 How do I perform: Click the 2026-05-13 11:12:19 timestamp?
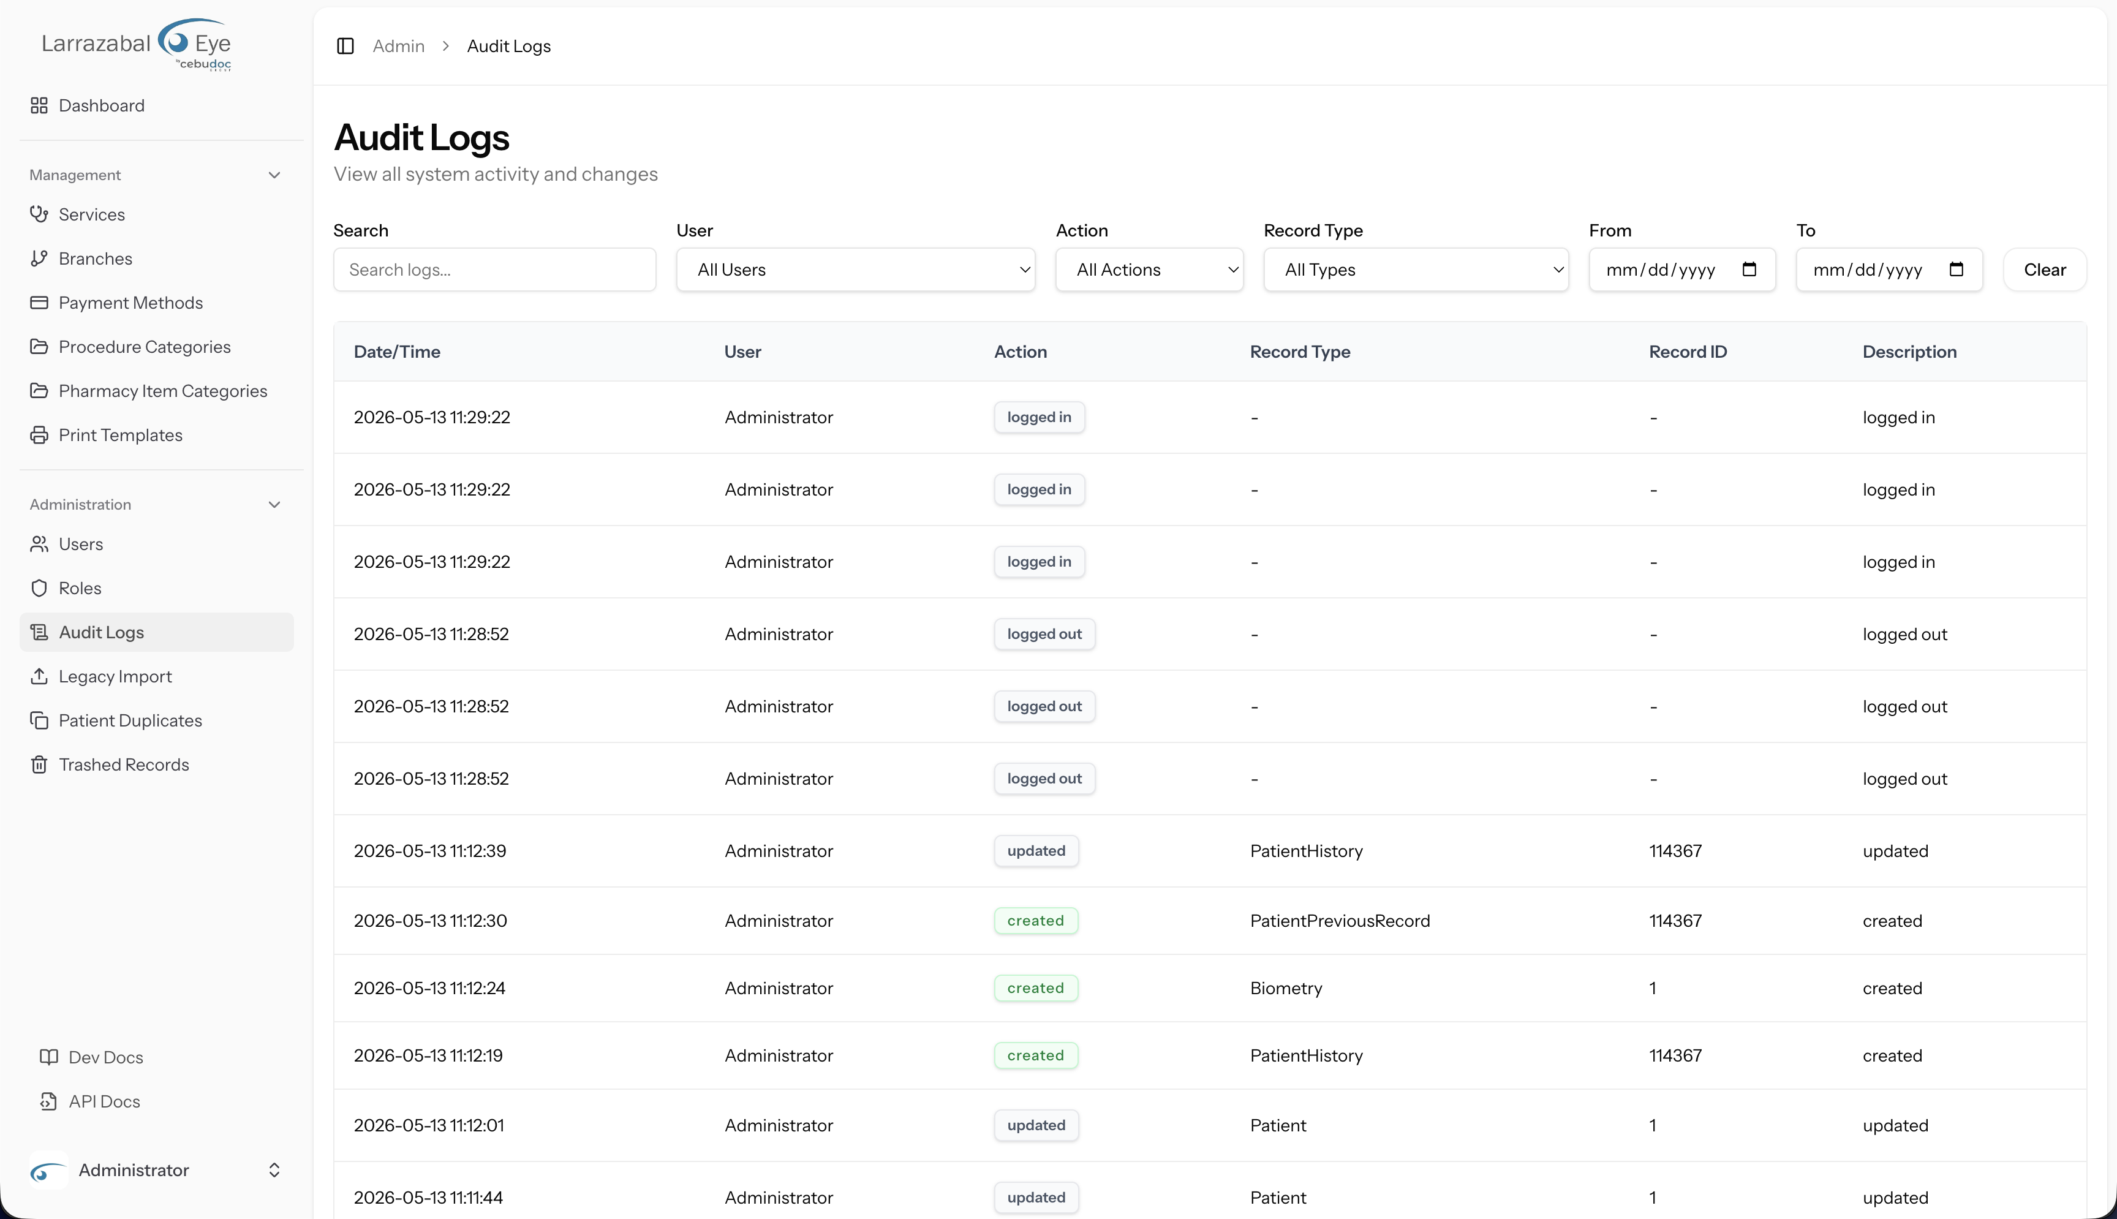(x=428, y=1055)
